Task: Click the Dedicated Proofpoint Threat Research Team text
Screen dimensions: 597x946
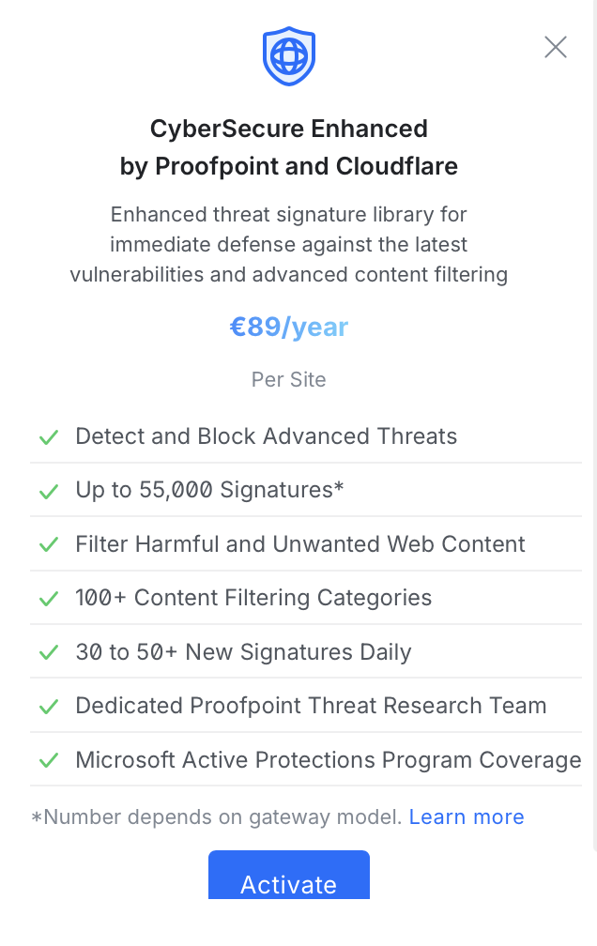Action: tap(311, 706)
